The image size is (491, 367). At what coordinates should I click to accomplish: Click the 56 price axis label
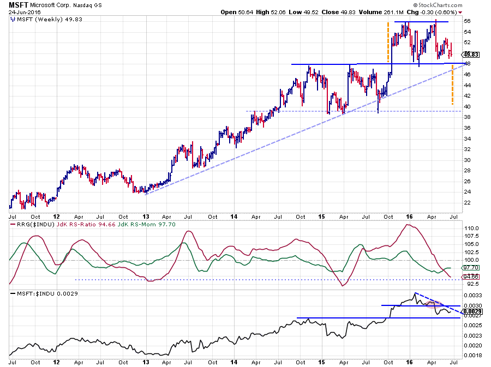[467, 21]
